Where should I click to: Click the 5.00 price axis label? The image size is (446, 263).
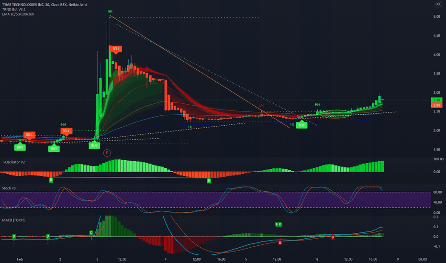pos(436,17)
